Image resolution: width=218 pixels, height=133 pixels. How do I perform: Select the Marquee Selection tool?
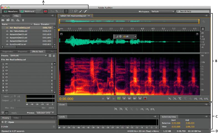coord(71,11)
